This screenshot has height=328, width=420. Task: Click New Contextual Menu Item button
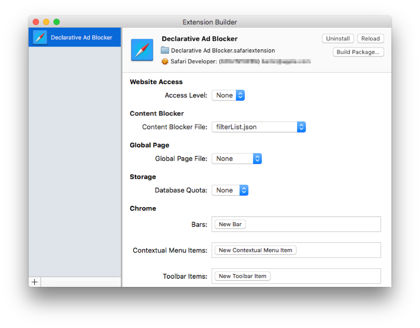point(255,250)
